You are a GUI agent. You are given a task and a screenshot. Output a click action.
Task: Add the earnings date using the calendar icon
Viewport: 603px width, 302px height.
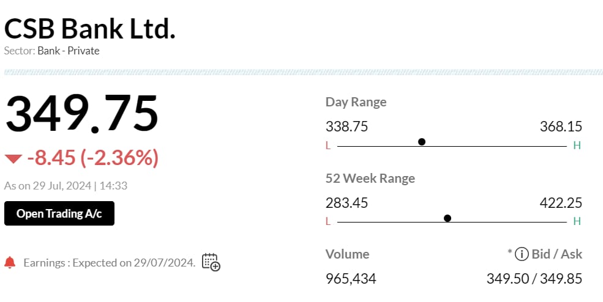(x=211, y=262)
